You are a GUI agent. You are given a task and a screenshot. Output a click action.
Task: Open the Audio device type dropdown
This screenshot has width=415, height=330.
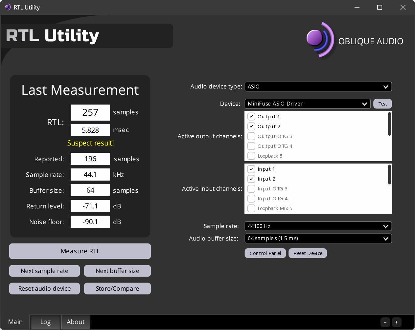[x=318, y=87]
